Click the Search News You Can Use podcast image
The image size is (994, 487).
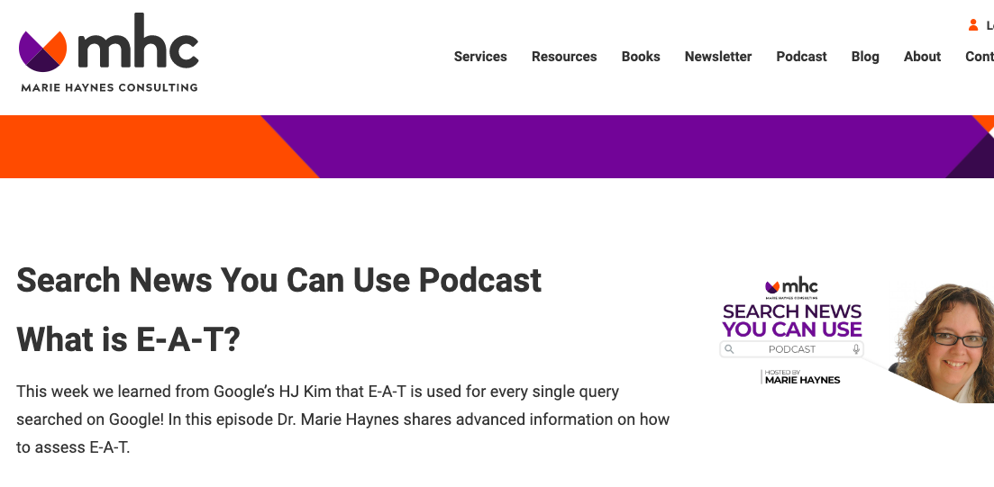coord(856,340)
